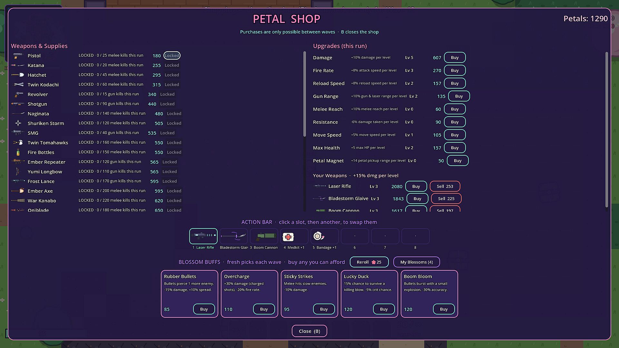This screenshot has height=348, width=619.
Task: Buy Lucky Duck blossom buff
Action: pos(384,309)
